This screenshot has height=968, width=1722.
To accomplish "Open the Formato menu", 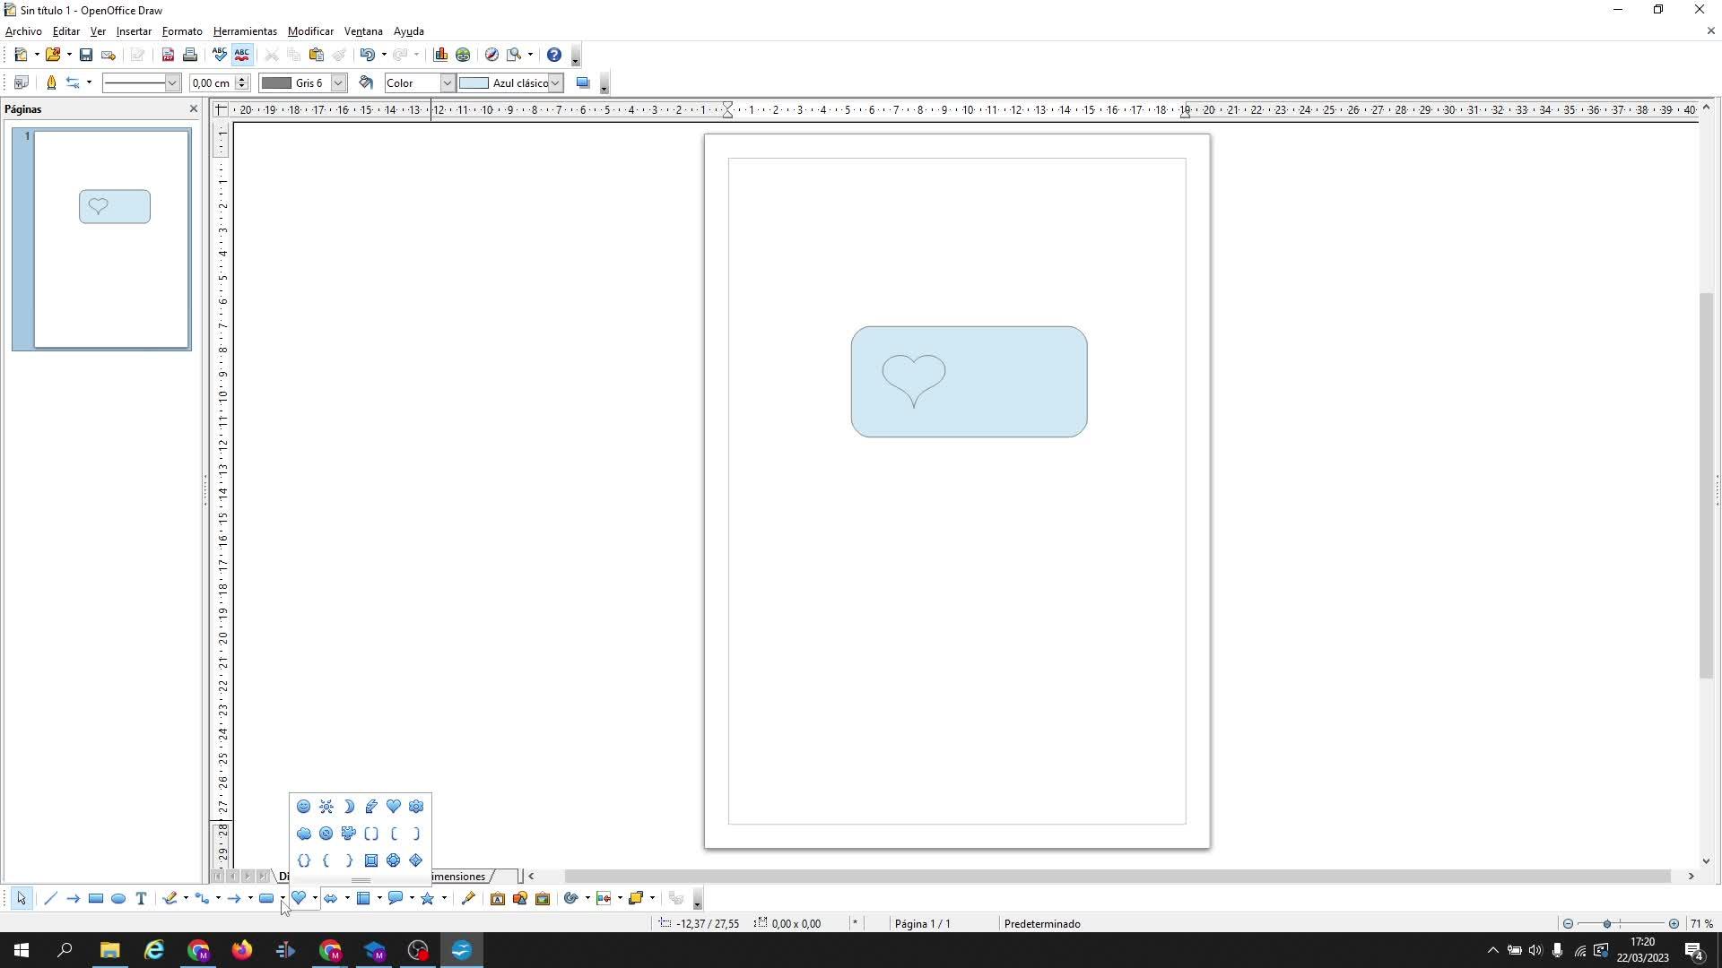I will point(182,31).
